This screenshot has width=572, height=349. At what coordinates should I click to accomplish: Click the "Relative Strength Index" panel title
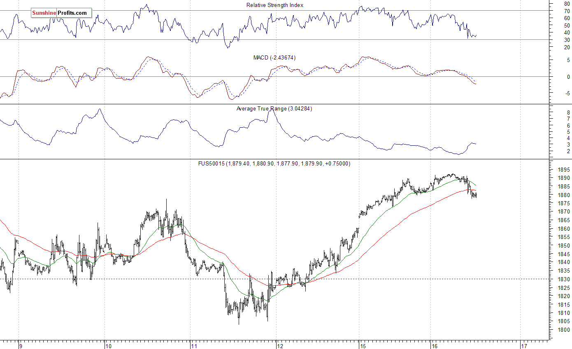[274, 5]
